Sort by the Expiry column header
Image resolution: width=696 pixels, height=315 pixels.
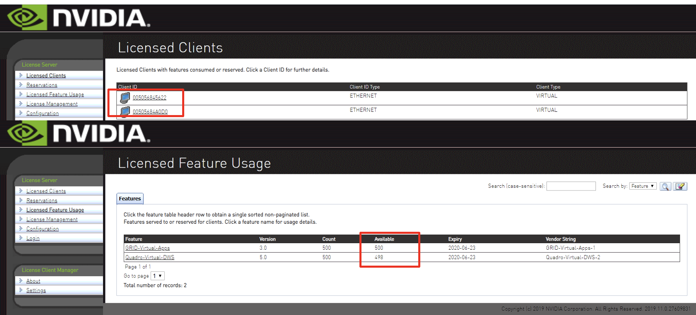[x=455, y=239]
